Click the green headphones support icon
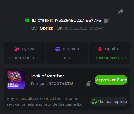 coord(94,102)
